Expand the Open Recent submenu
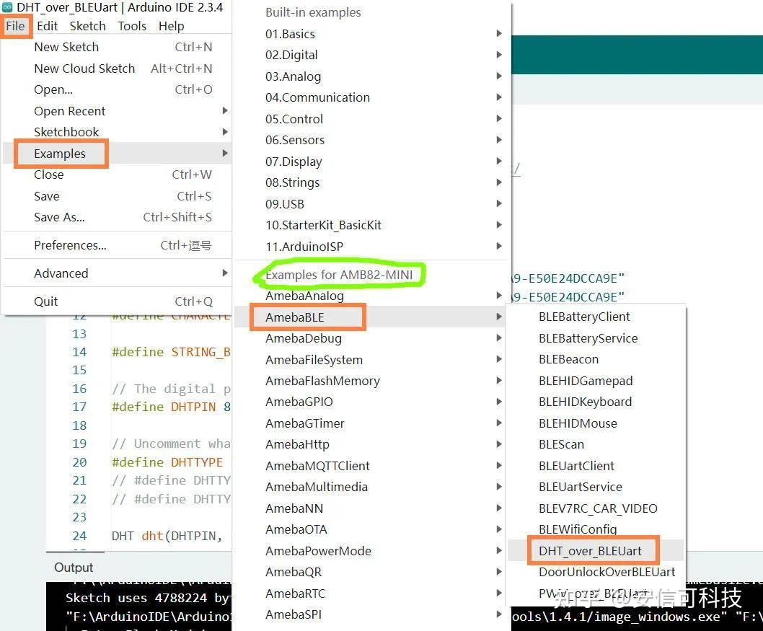 [x=117, y=111]
